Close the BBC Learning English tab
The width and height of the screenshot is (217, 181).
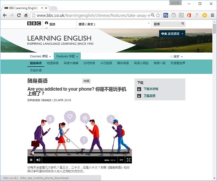point(46,8)
